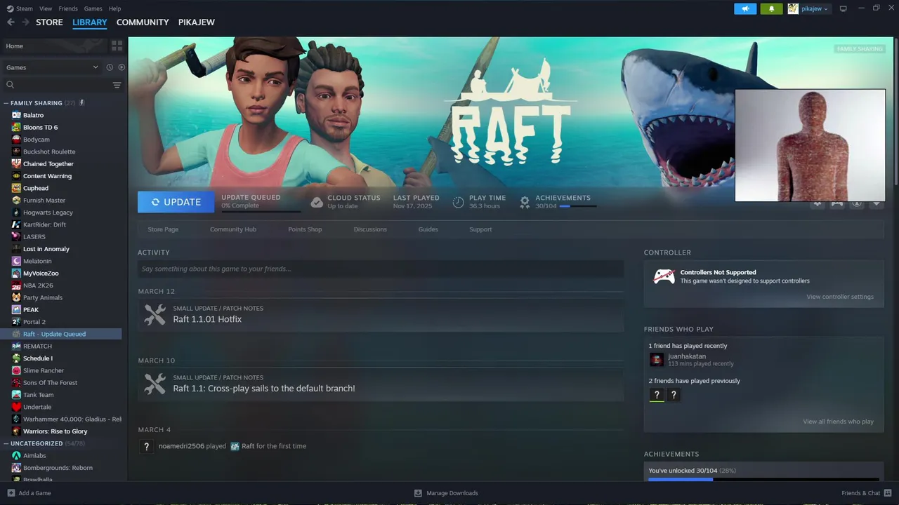Open the Community Hub tab
The width and height of the screenshot is (899, 505).
[x=233, y=229]
